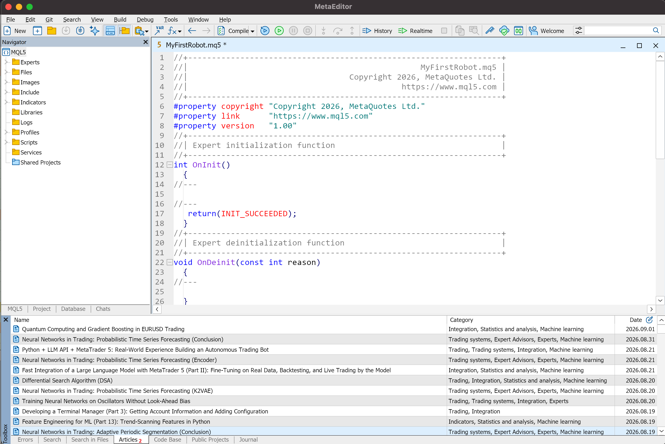Open the Errors toolbox tab
This screenshot has width=665, height=444.
25,440
